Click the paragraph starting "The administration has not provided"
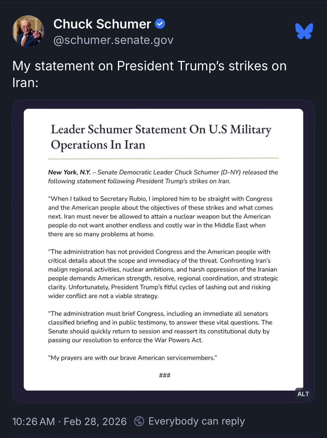 [163, 274]
